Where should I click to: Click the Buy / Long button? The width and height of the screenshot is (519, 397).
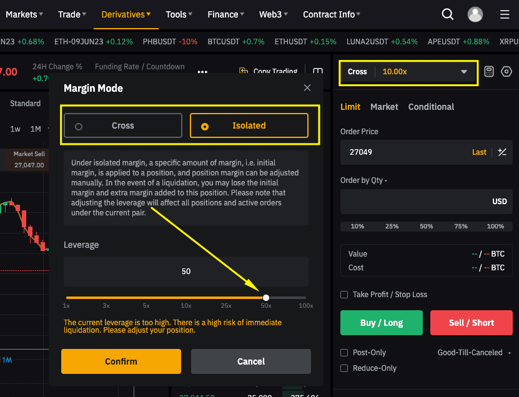pos(381,323)
